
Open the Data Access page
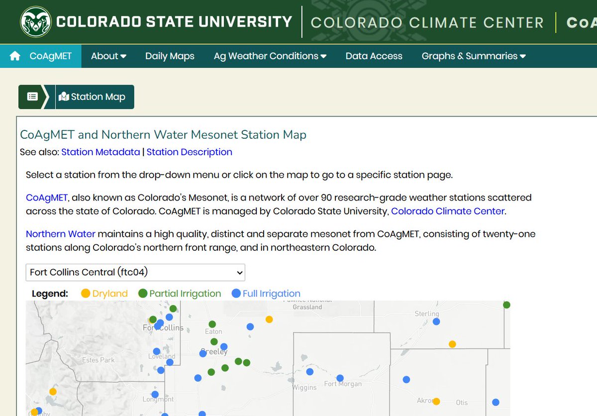[x=374, y=56]
